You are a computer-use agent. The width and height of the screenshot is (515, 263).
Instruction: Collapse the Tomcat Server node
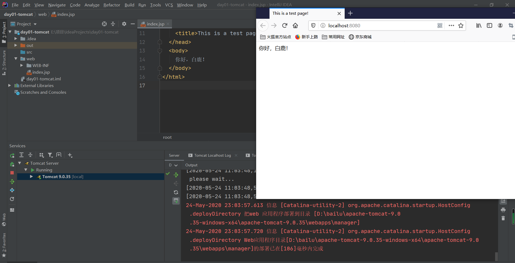[20, 163]
